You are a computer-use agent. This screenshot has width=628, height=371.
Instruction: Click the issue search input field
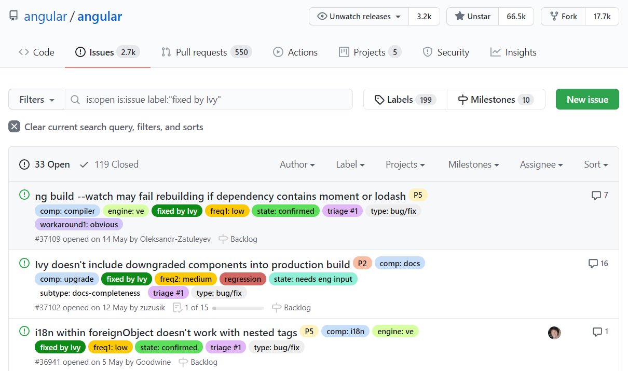coord(209,99)
